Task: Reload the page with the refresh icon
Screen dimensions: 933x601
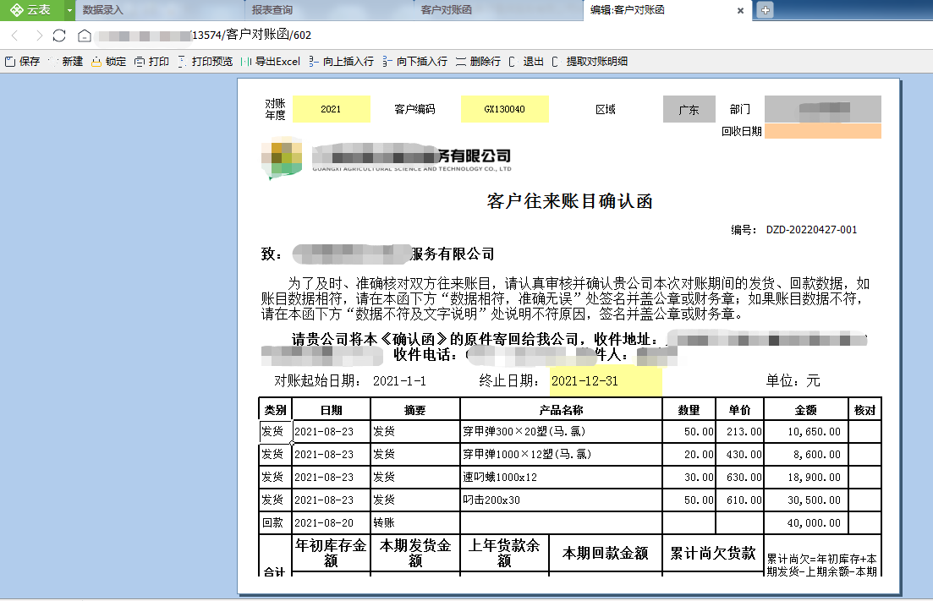Action: [x=59, y=36]
